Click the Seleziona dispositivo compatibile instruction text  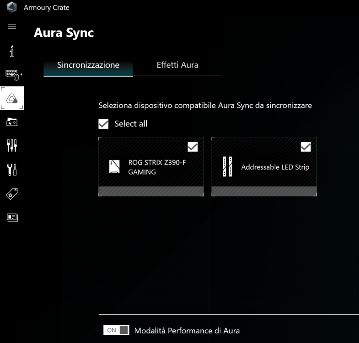[x=205, y=106]
